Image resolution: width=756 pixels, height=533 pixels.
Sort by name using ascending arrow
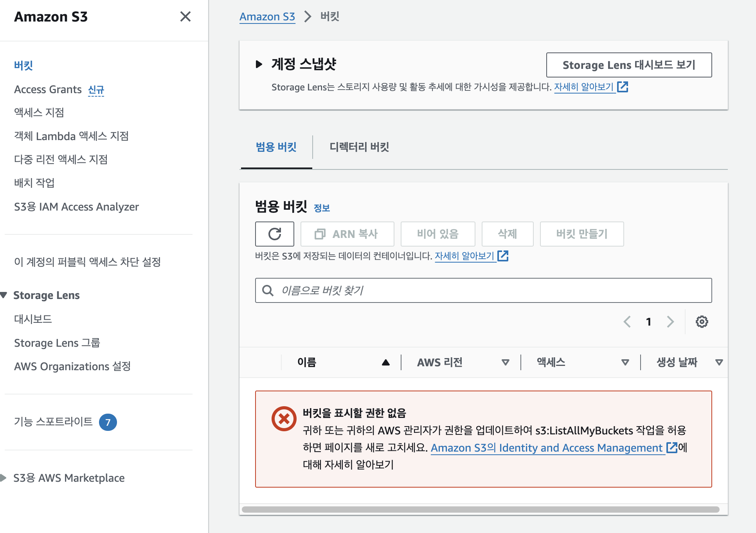tap(385, 362)
